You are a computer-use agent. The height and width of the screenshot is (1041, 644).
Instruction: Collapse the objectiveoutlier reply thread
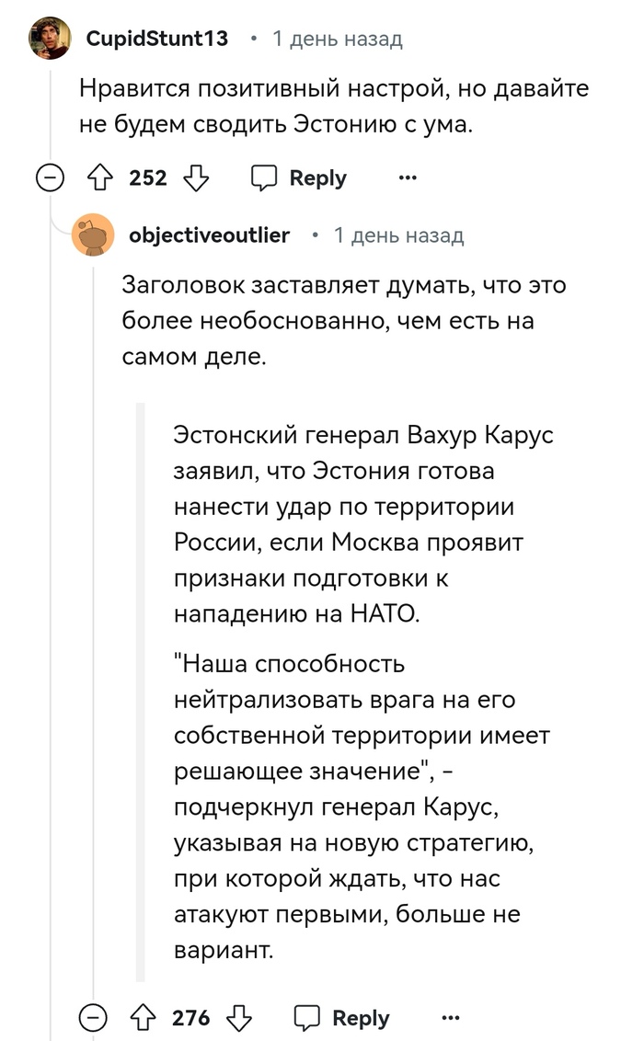tap(93, 1017)
